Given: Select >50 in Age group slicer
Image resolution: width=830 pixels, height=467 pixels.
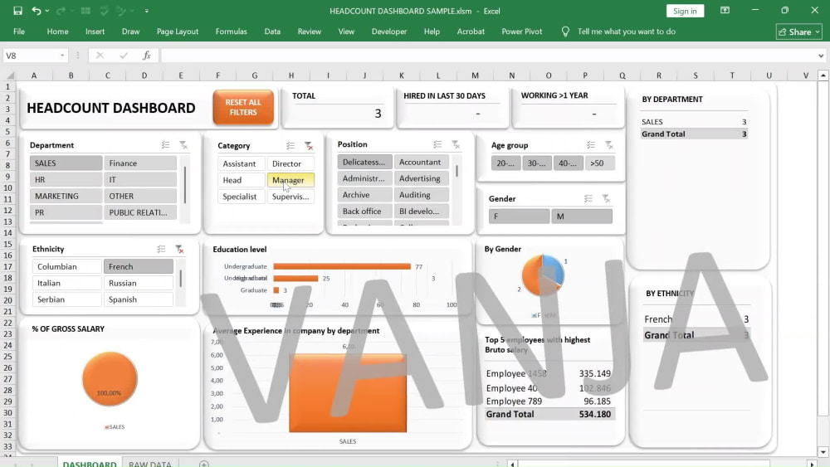Looking at the screenshot, I should [x=600, y=163].
